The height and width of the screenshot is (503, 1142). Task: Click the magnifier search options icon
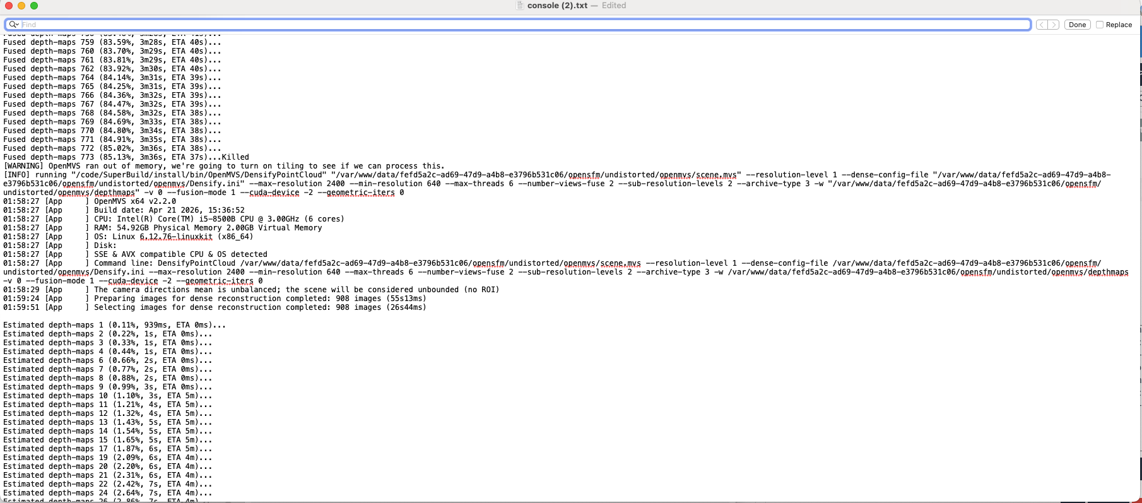coord(13,25)
